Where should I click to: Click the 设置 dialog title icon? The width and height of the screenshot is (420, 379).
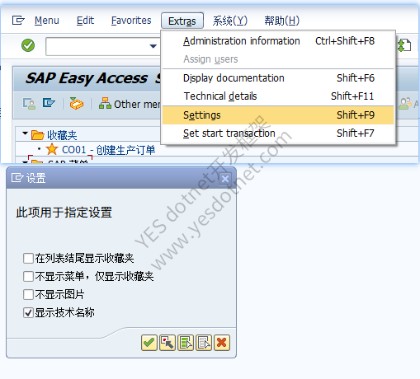[x=17, y=178]
